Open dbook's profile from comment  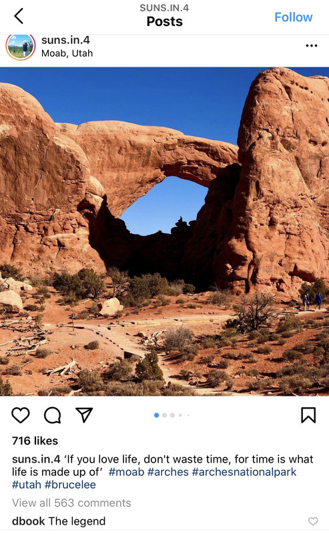pyautogui.click(x=28, y=521)
